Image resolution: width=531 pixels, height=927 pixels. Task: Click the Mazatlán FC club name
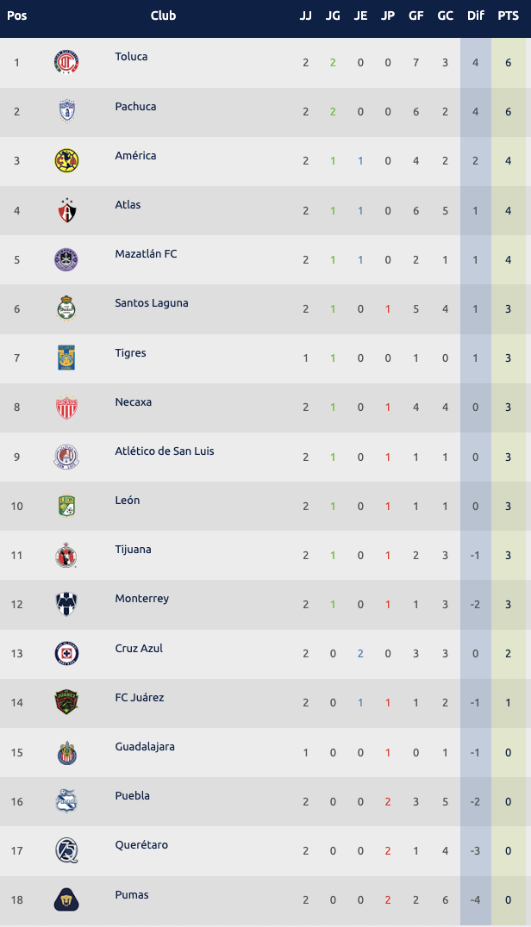coord(146,254)
